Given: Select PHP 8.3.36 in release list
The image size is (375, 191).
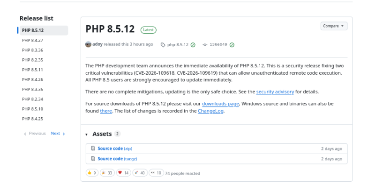Looking at the screenshot, I should click(x=32, y=50).
